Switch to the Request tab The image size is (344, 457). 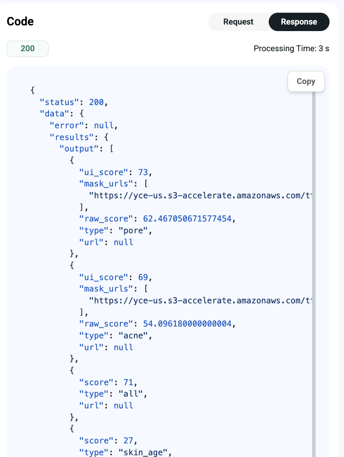pyautogui.click(x=238, y=22)
